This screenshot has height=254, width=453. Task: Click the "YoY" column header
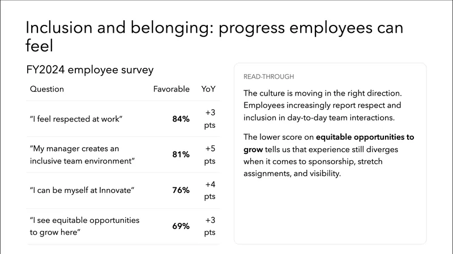pyautogui.click(x=208, y=89)
